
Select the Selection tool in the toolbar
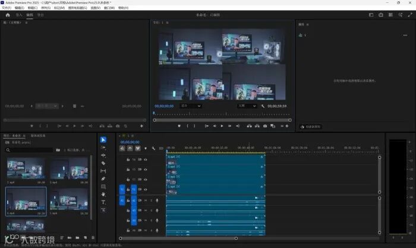(103, 139)
